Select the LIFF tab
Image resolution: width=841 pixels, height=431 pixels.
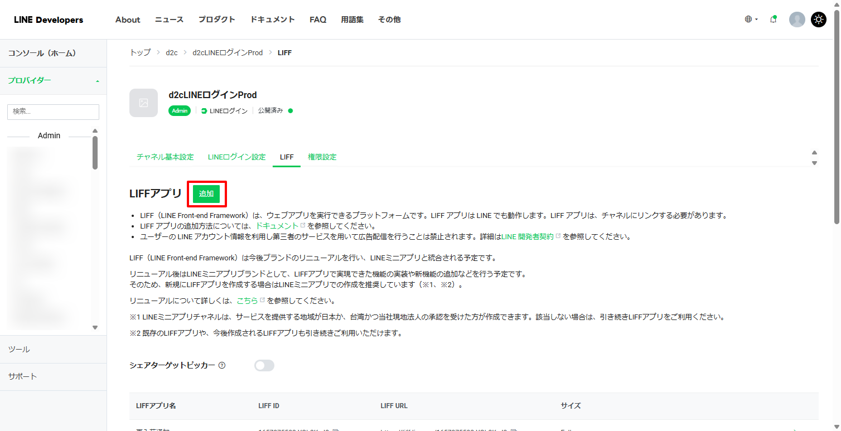[287, 157]
